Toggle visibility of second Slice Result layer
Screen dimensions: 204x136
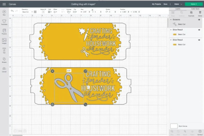pos(199,40)
